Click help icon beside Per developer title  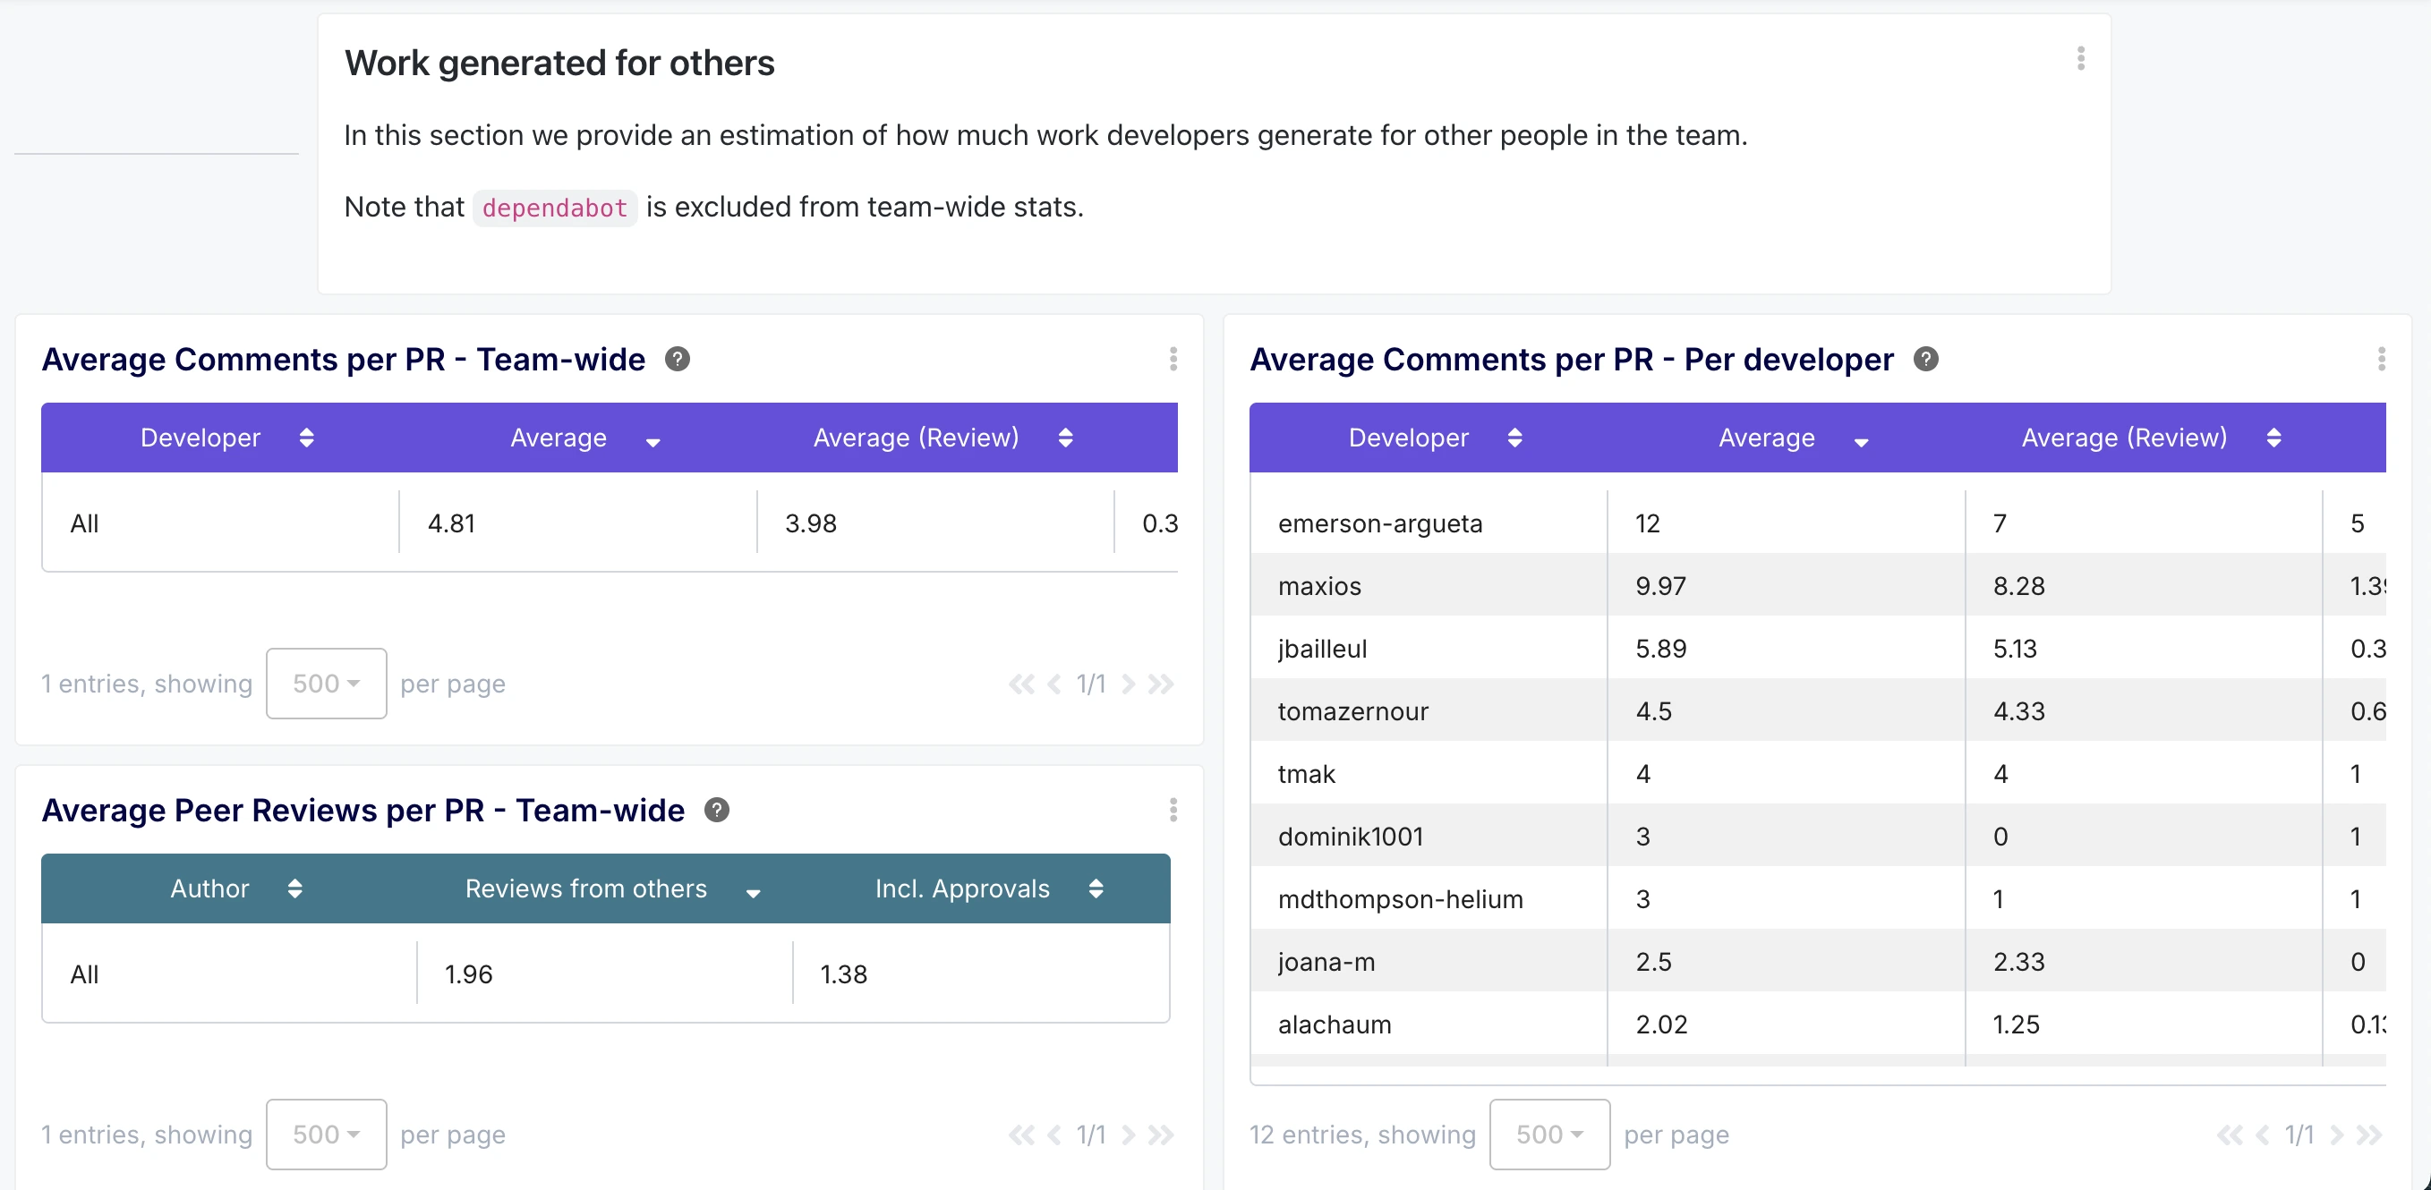pos(1925,360)
